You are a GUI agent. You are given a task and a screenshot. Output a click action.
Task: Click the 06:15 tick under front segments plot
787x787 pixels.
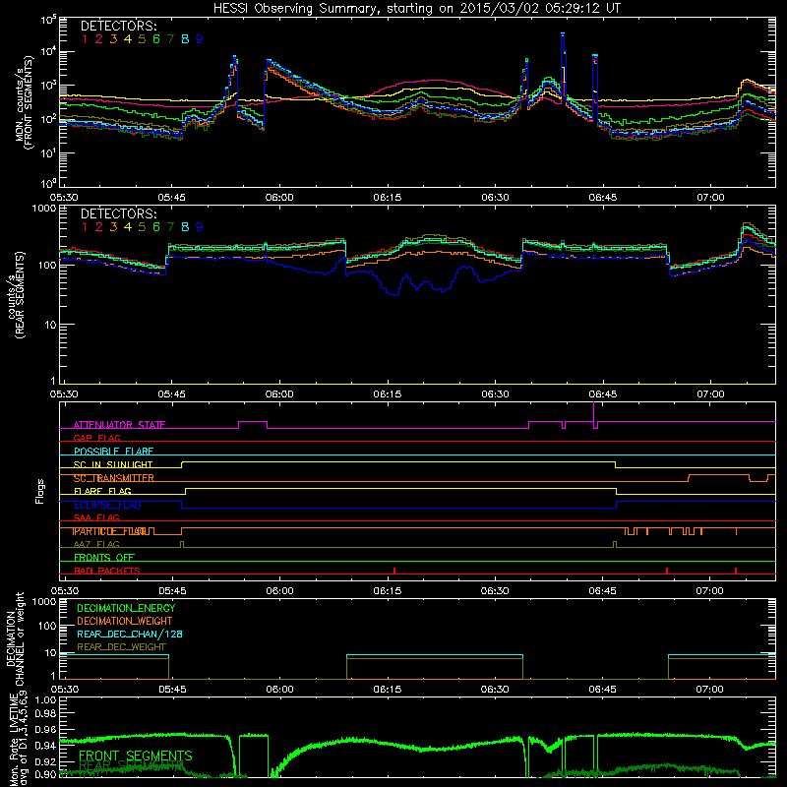click(x=387, y=198)
